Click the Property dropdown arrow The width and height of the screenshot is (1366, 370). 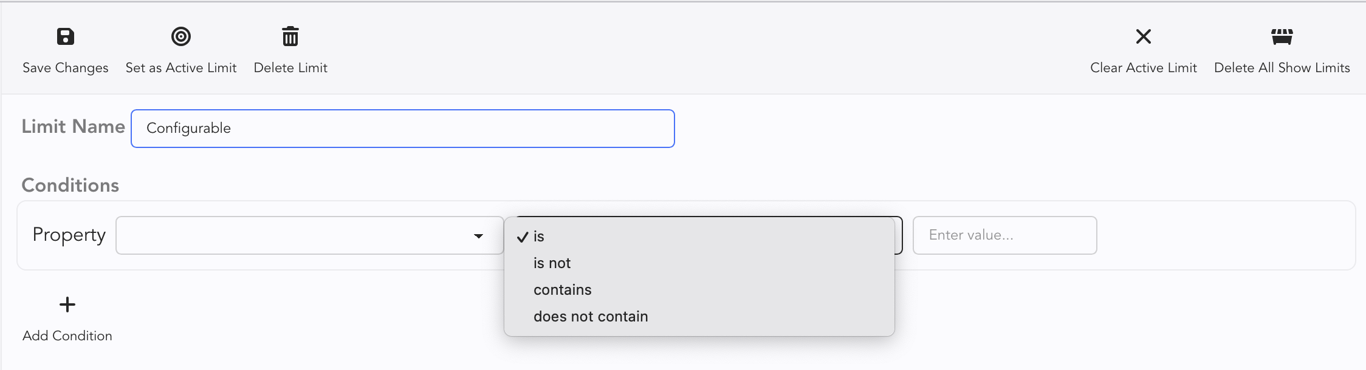point(479,236)
